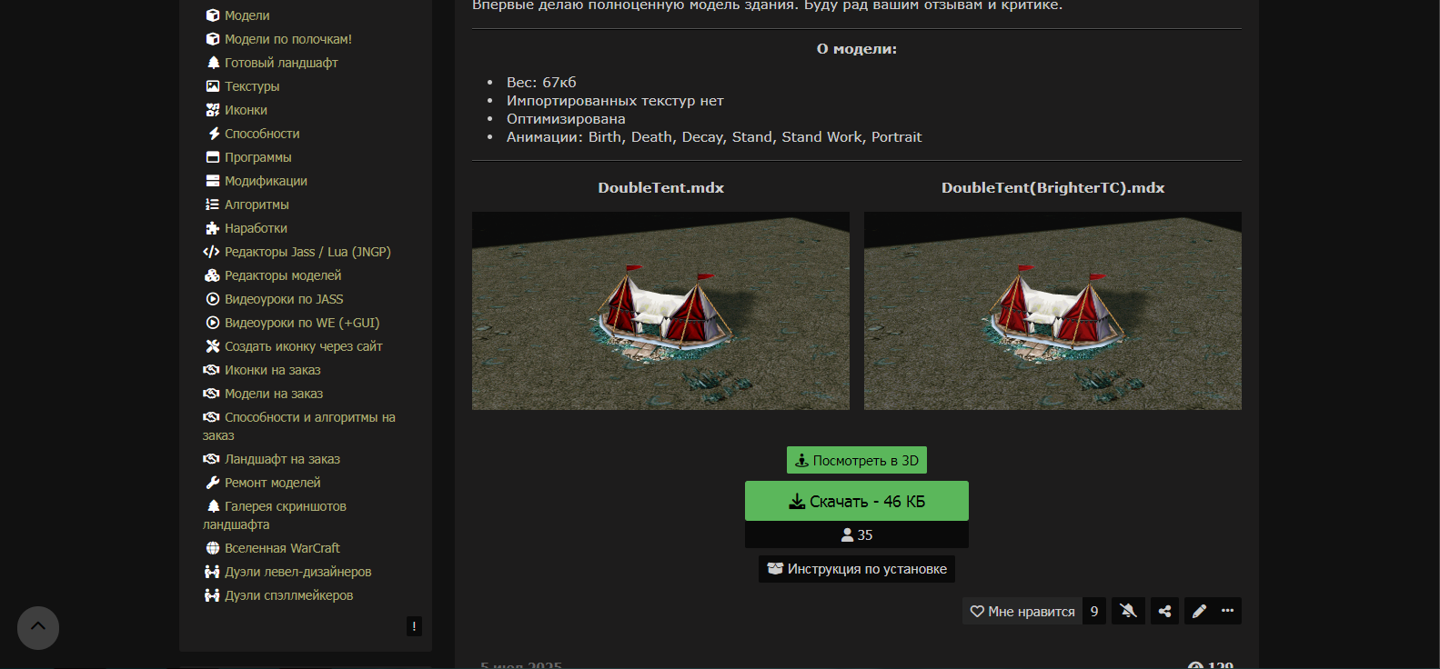1440x669 pixels.
Task: Open Способности и алгоритмы на заказ
Action: [x=299, y=426]
